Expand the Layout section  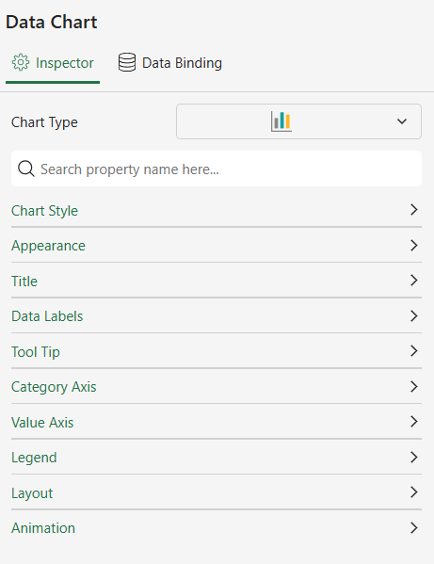[217, 492]
